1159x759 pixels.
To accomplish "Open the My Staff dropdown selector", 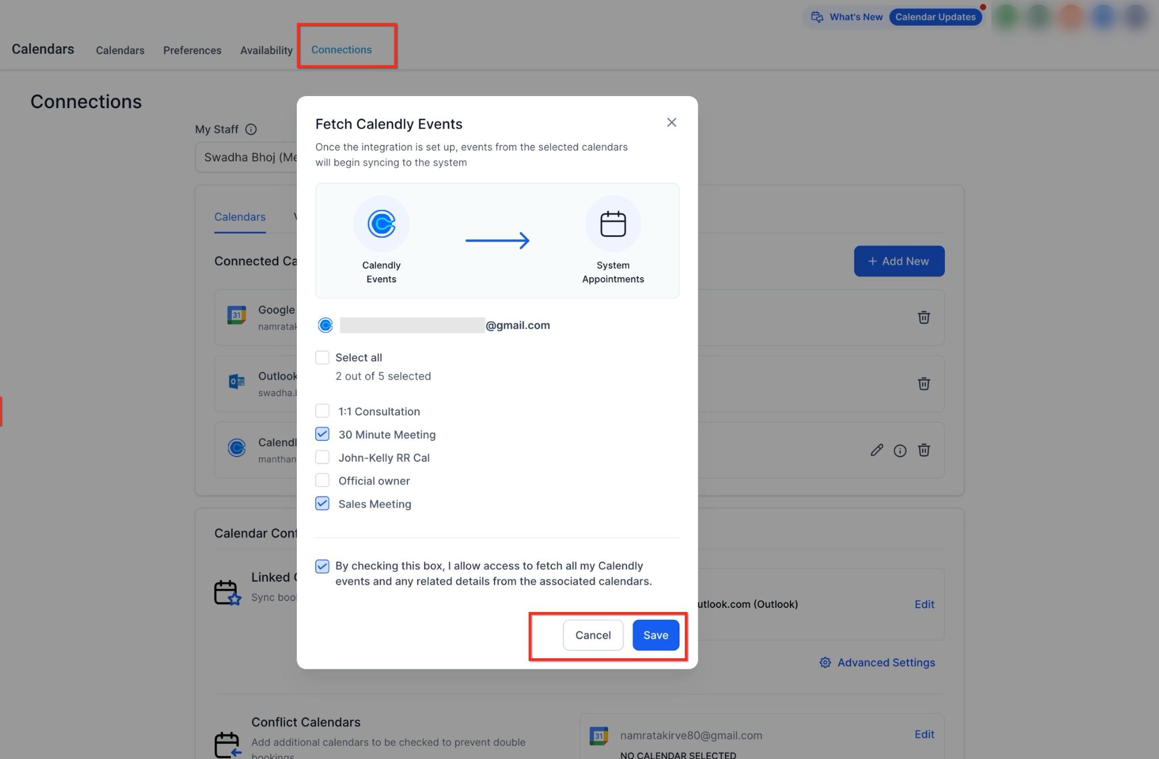I will [x=247, y=157].
